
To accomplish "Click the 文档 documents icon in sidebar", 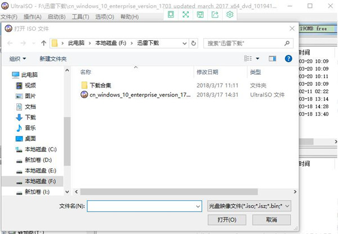I will [19, 107].
